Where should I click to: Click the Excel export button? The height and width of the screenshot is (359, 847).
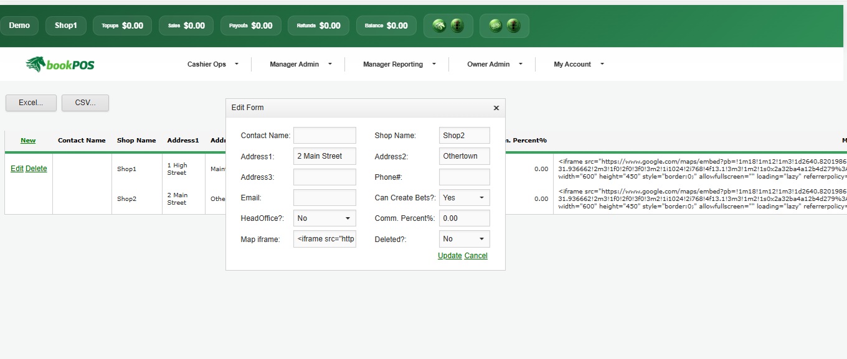[x=31, y=103]
